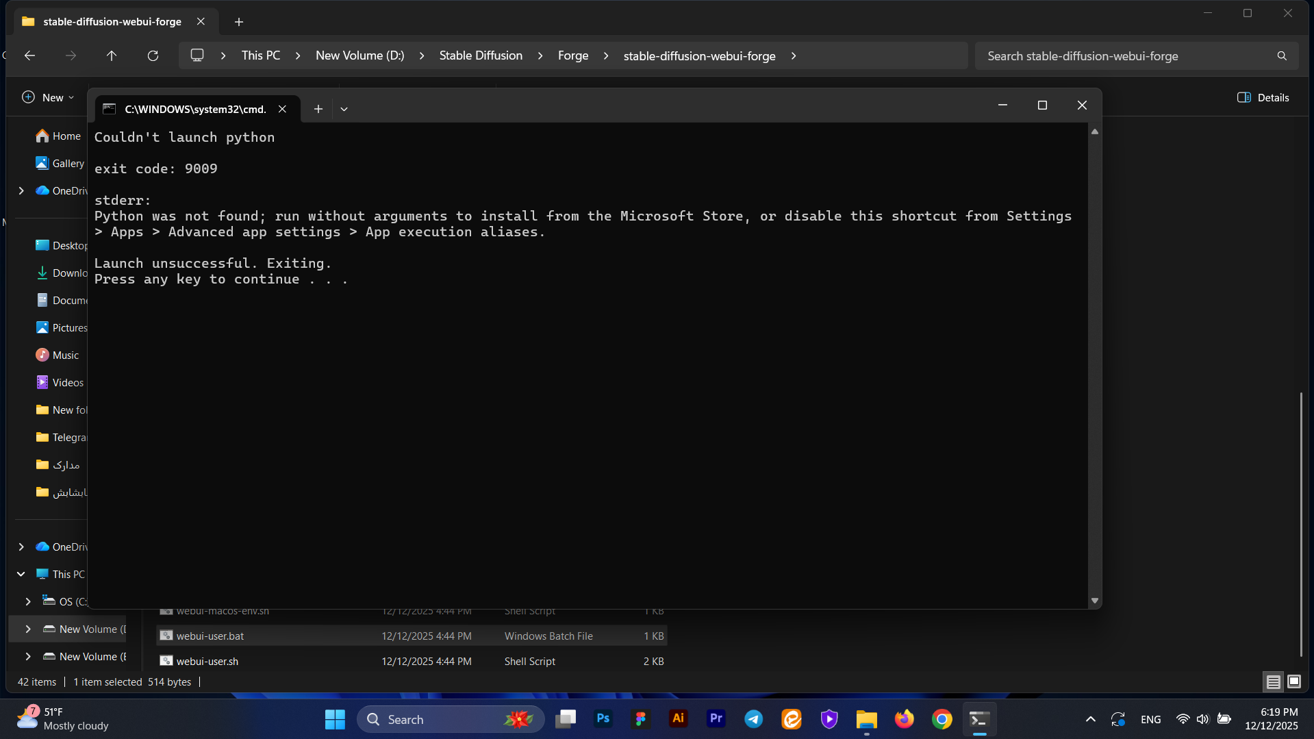Click the terminal vertical scrollbar down arrow

(1094, 601)
